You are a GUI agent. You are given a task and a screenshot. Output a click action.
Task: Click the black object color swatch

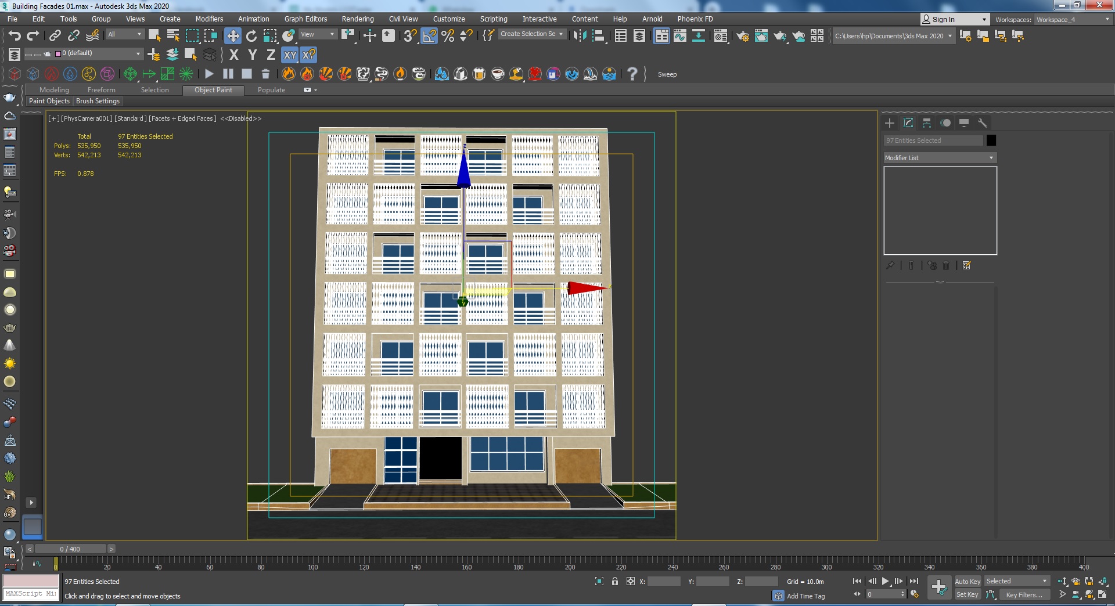click(991, 140)
